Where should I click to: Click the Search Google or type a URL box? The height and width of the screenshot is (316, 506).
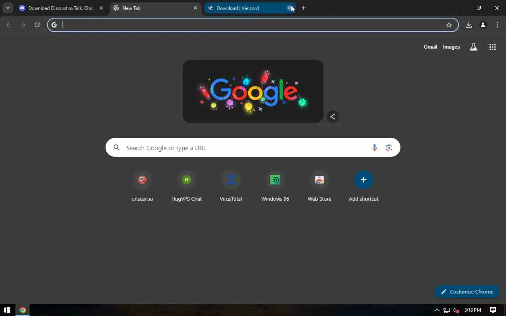coord(253,147)
